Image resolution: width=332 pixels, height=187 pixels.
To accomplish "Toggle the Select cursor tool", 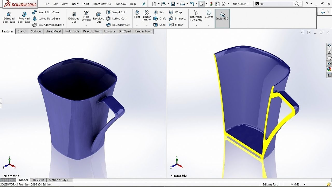I will tap(202, 4).
